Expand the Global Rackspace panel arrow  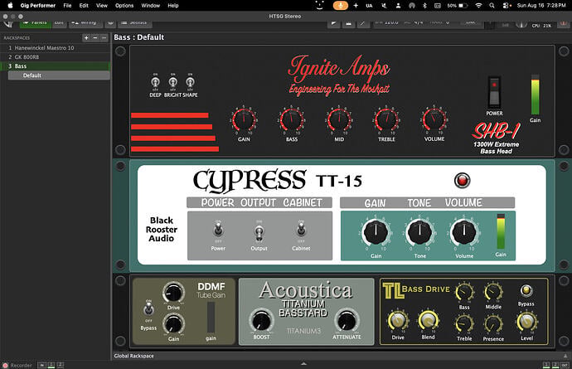click(x=565, y=356)
